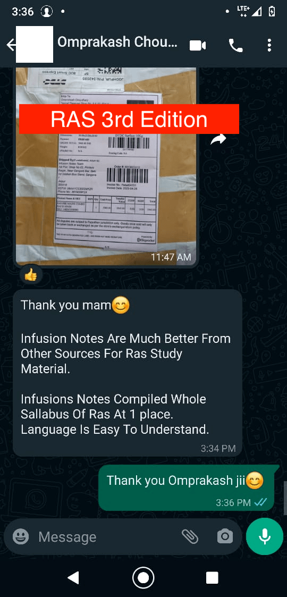
Task: Tap the forward arrow beside the photo
Action: coord(218,139)
